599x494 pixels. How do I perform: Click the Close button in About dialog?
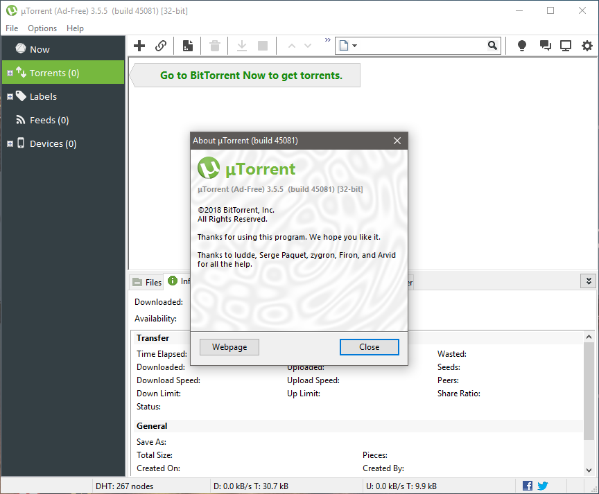coord(370,347)
